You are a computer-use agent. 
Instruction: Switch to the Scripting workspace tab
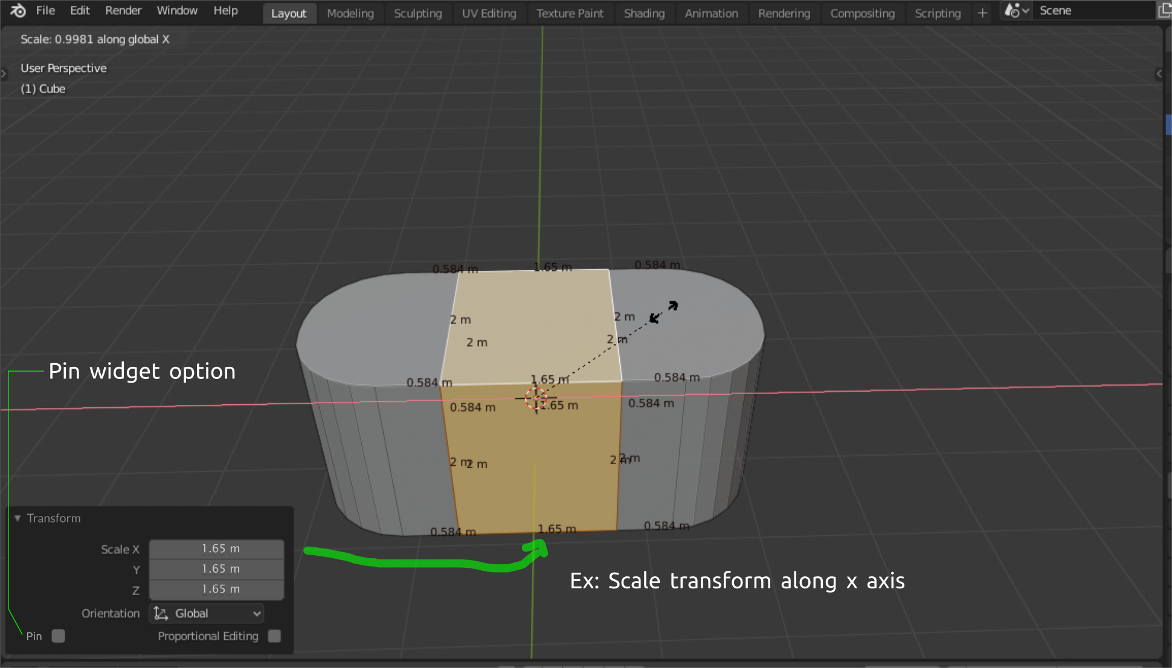938,13
